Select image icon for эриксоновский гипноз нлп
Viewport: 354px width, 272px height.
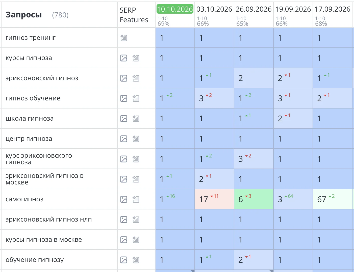point(124,220)
